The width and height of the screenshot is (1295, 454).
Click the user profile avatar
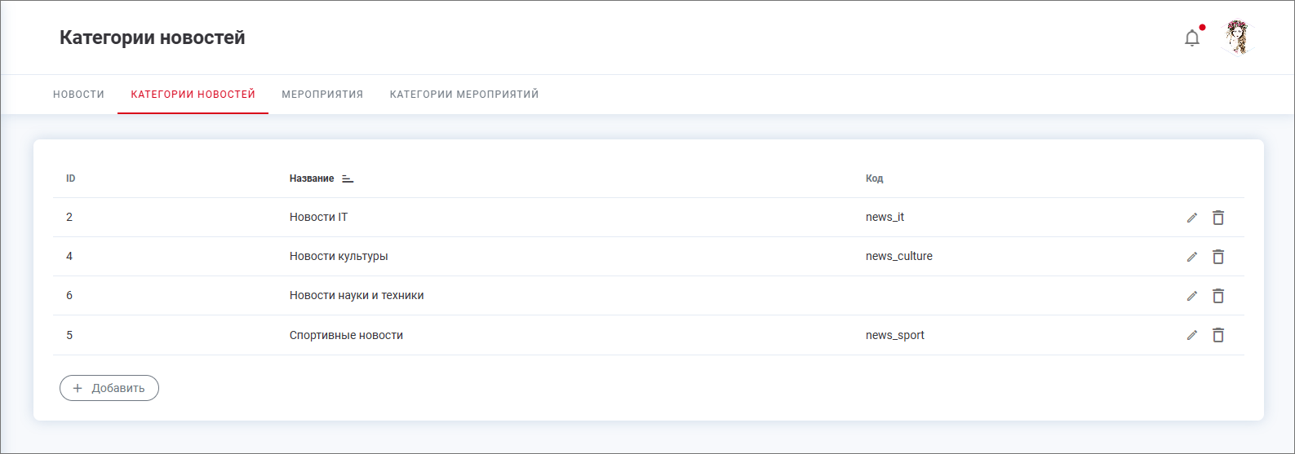(x=1237, y=37)
